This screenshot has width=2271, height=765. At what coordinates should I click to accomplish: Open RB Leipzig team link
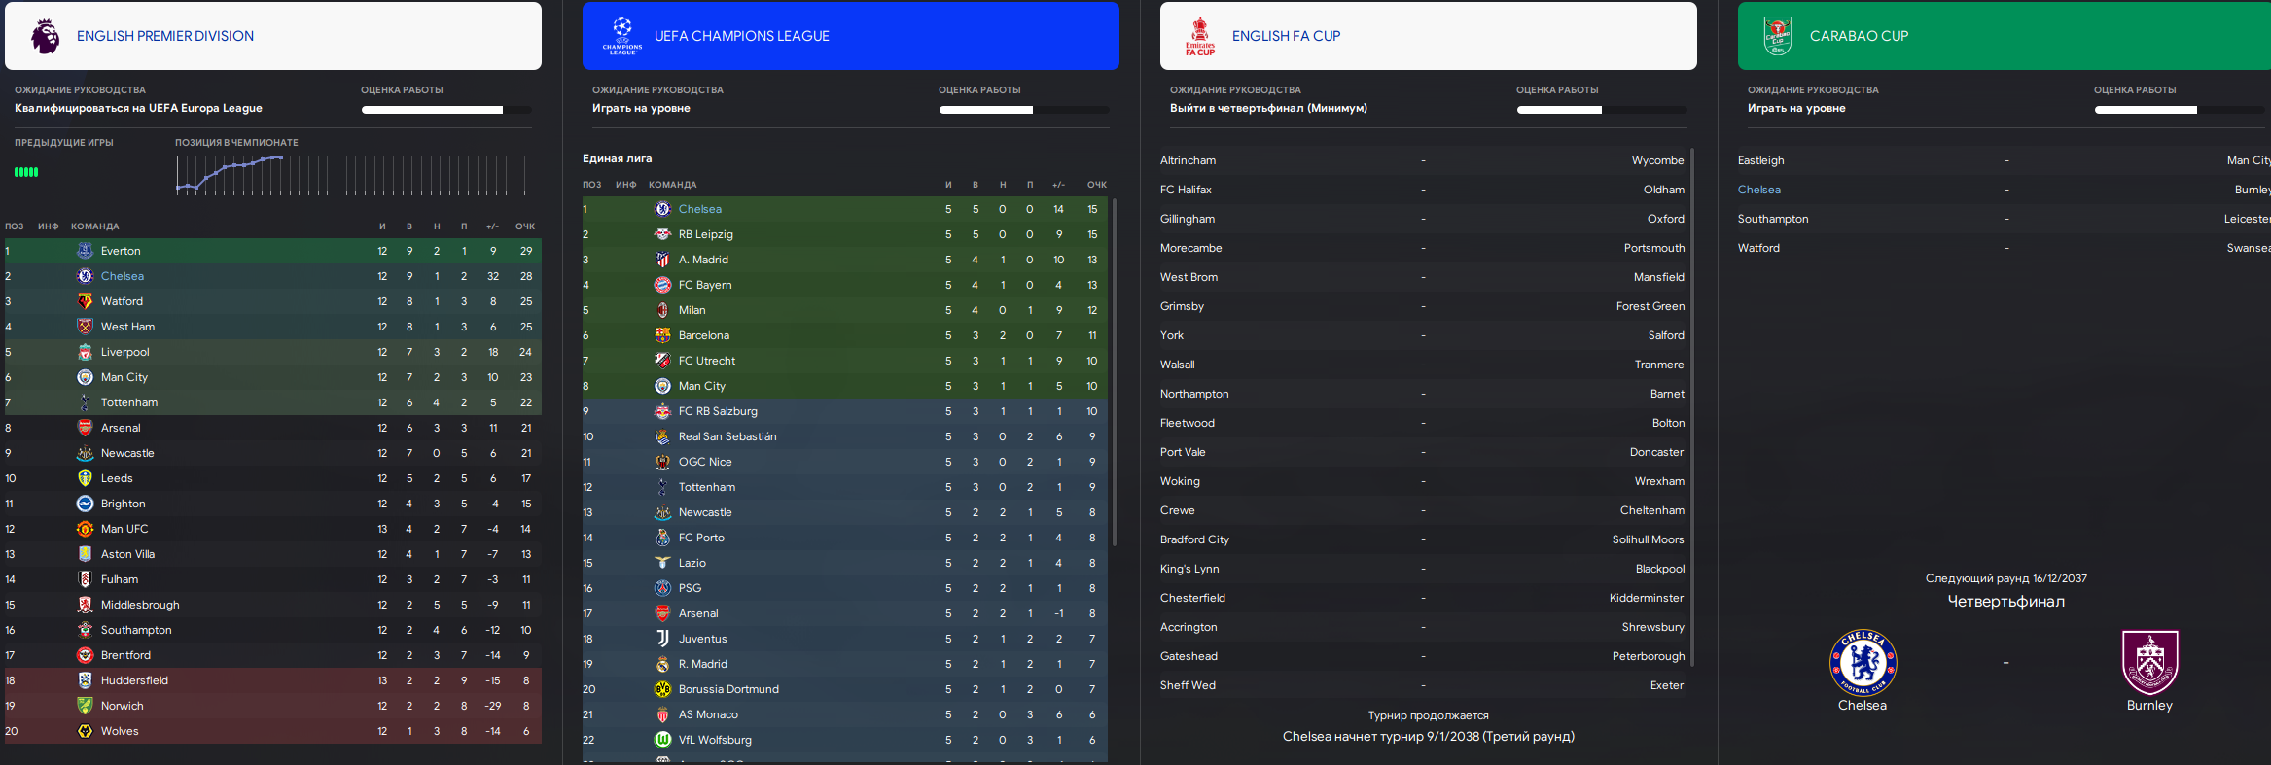point(706,234)
